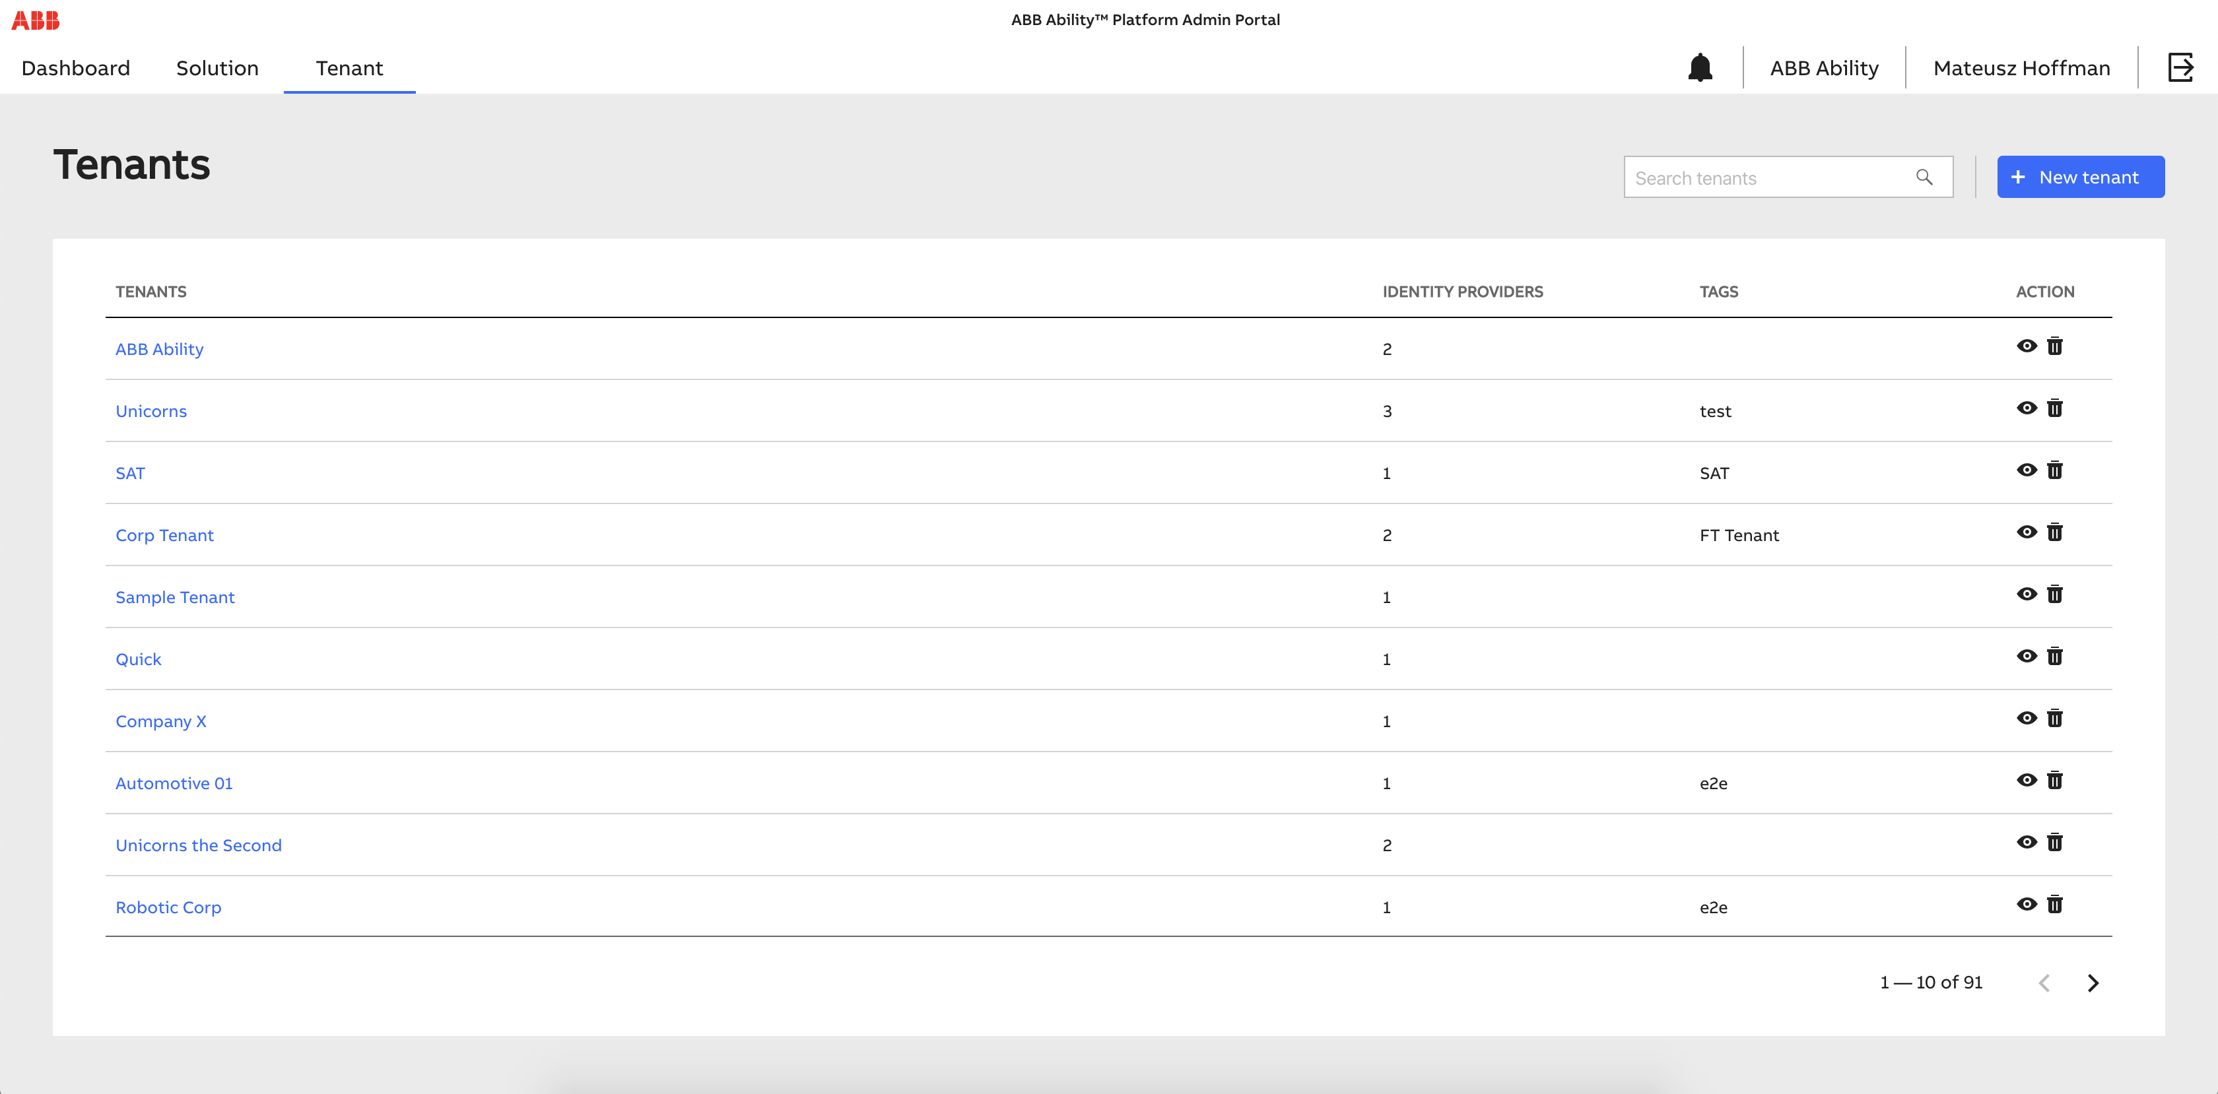Open the Unicorns tenant link
The image size is (2218, 1094).
coord(151,412)
